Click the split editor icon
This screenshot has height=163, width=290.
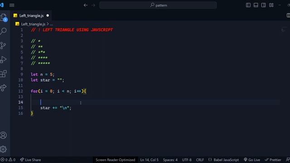pos(288,15)
